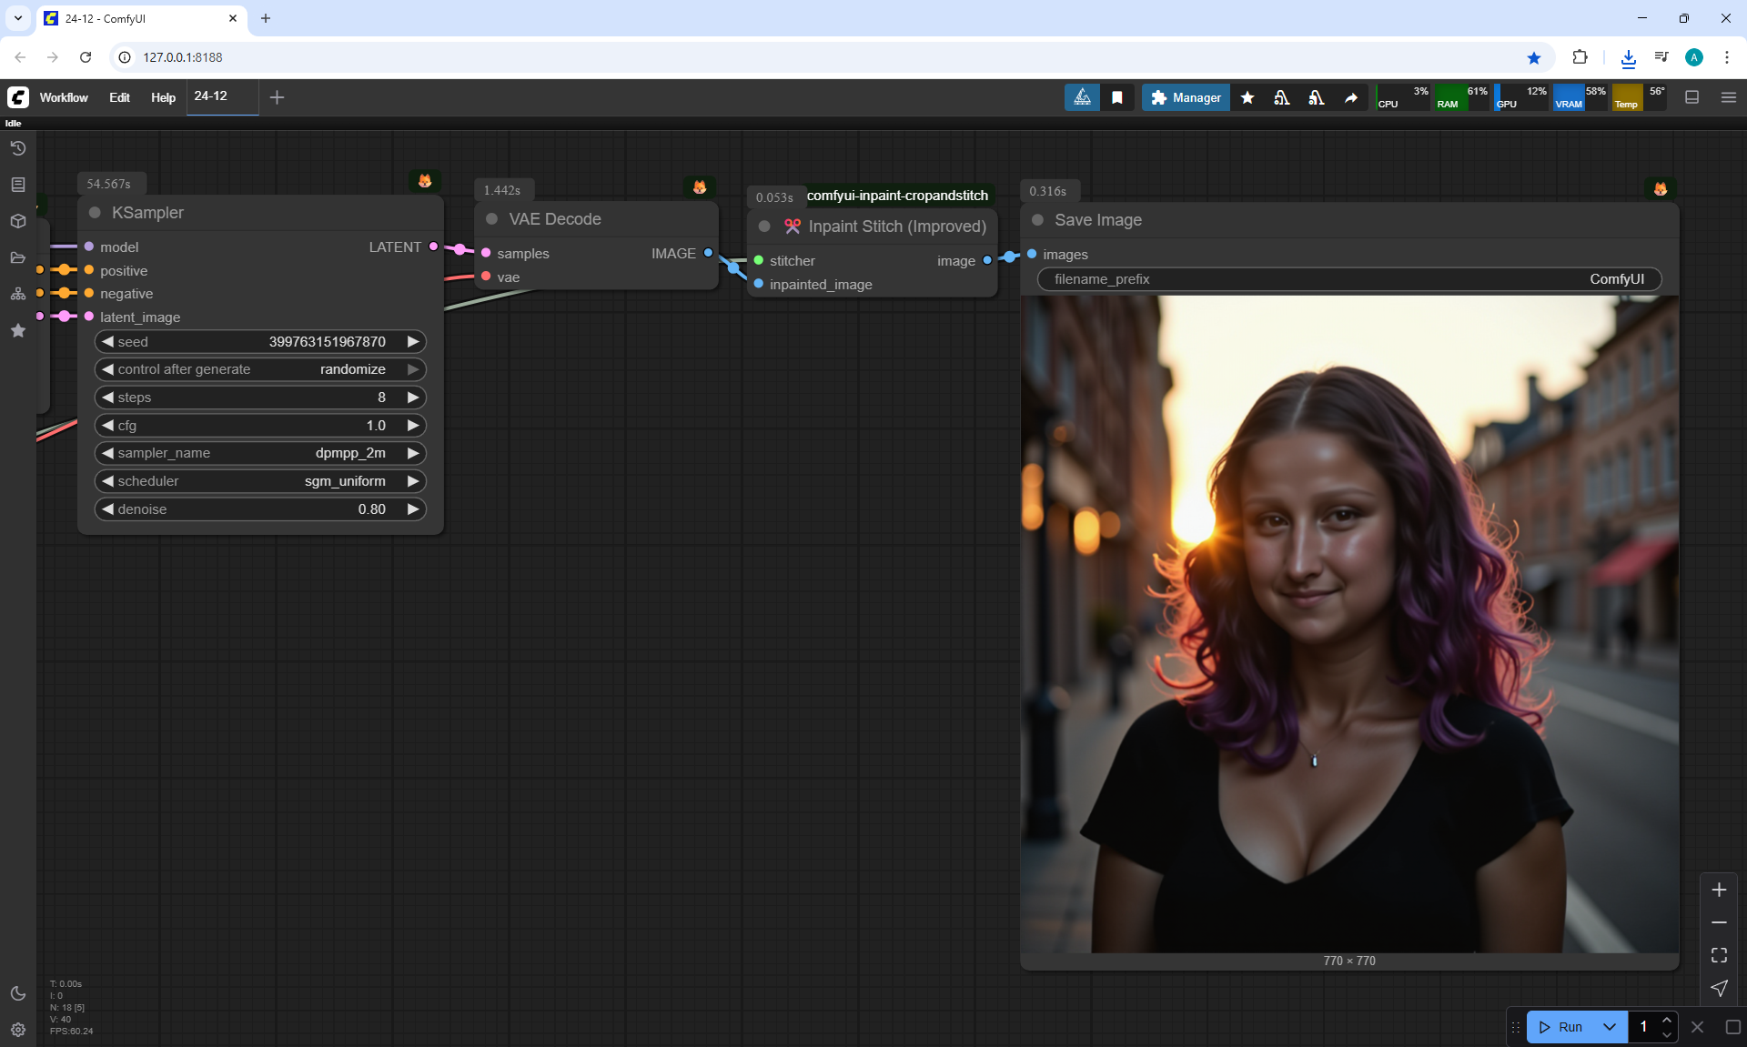Open the Edit menu
Screen dimensions: 1747x1047
[x=119, y=97]
